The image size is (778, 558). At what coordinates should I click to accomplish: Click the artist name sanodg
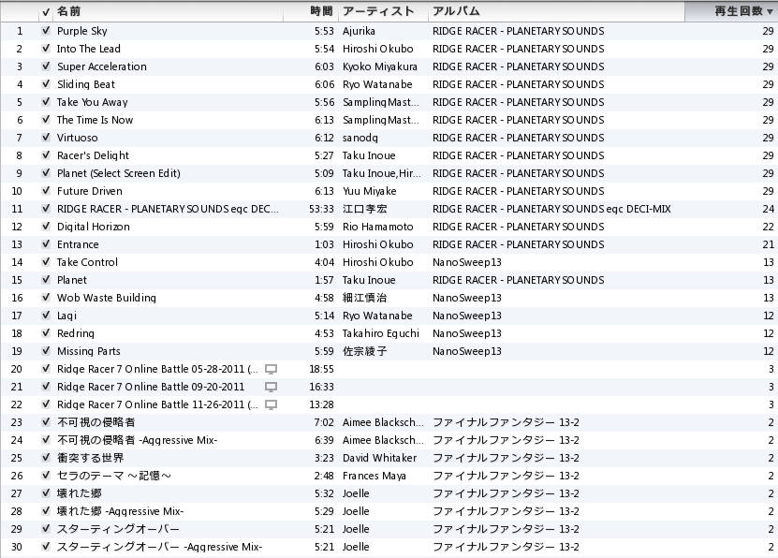pos(360,138)
